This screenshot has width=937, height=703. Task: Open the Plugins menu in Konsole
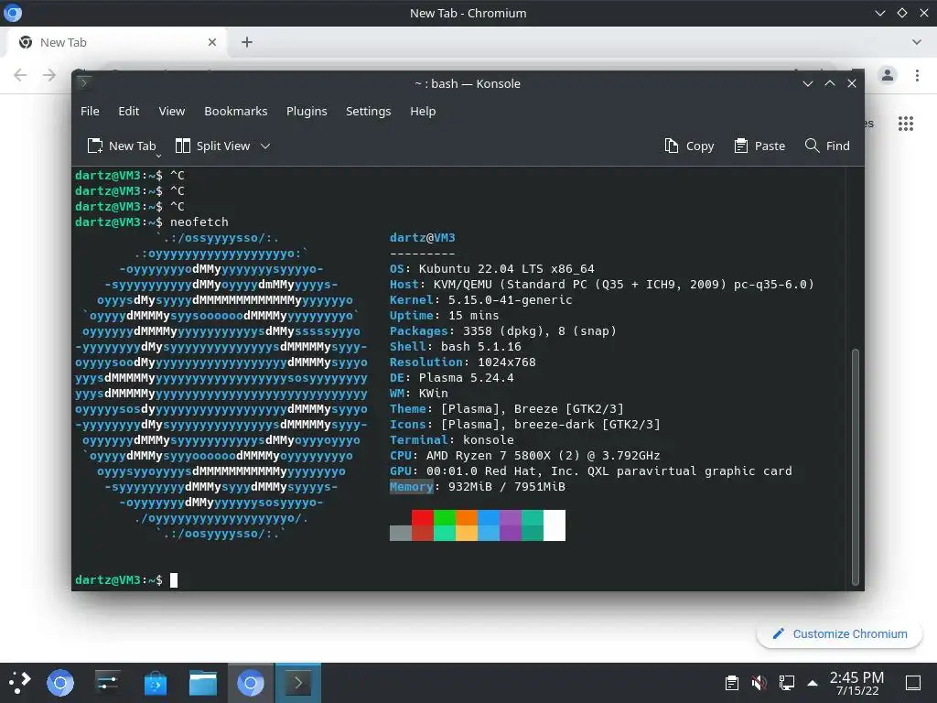click(307, 111)
